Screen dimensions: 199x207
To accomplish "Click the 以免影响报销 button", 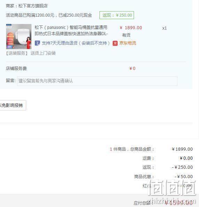I will pos(13,105).
